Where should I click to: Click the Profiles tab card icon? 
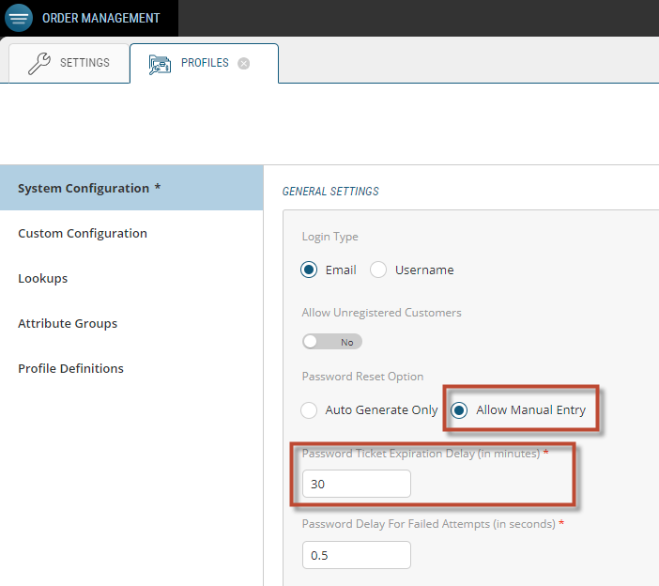coord(160,64)
